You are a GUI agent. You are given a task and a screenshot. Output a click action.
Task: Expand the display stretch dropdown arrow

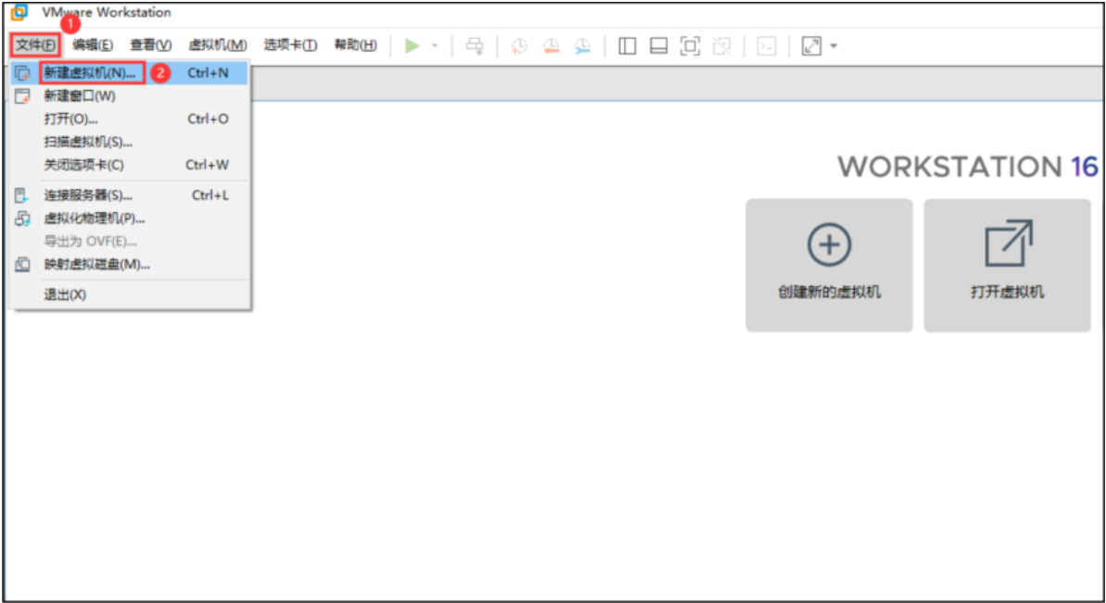click(833, 45)
